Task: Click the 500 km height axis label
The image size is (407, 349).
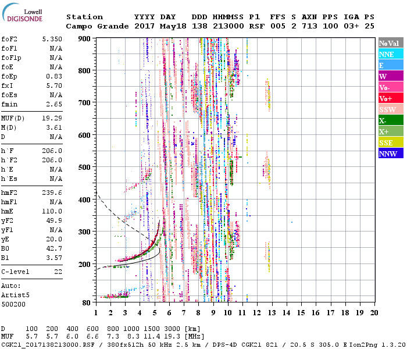Action: [84, 168]
